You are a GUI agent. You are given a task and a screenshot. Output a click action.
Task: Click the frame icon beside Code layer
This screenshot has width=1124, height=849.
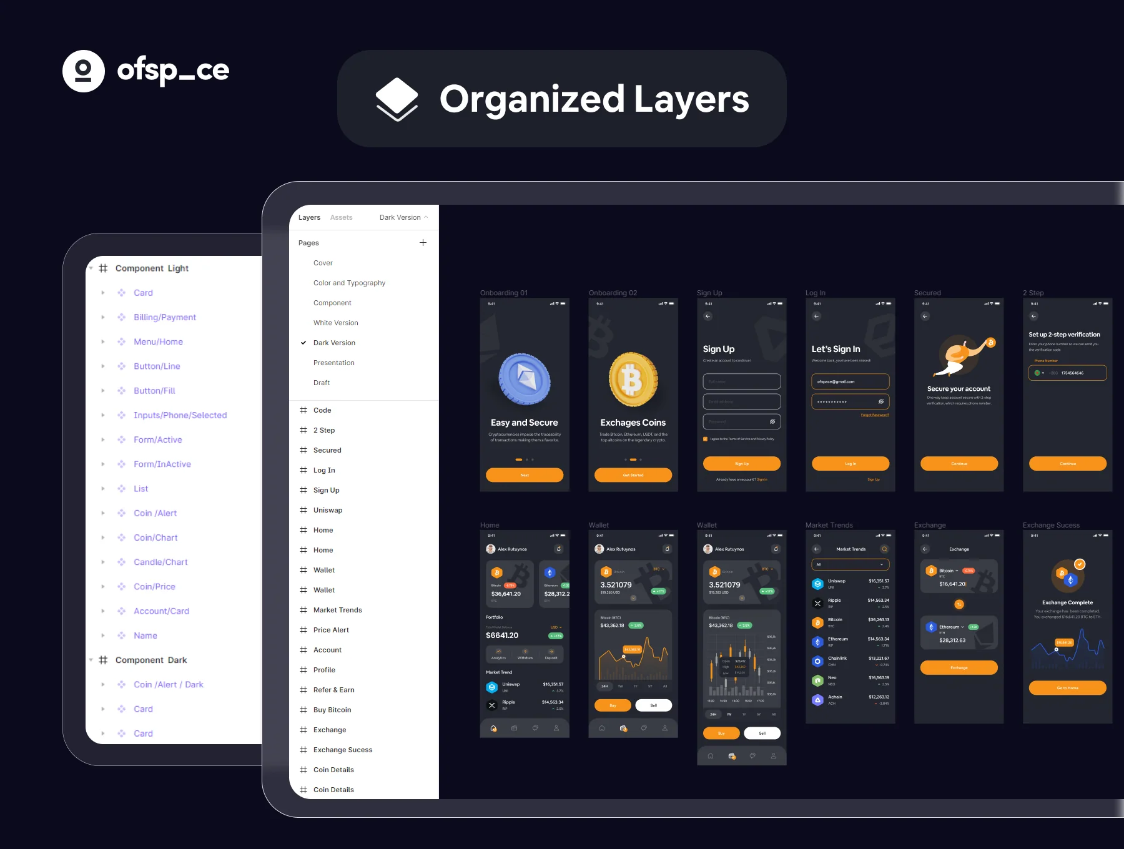click(x=303, y=410)
